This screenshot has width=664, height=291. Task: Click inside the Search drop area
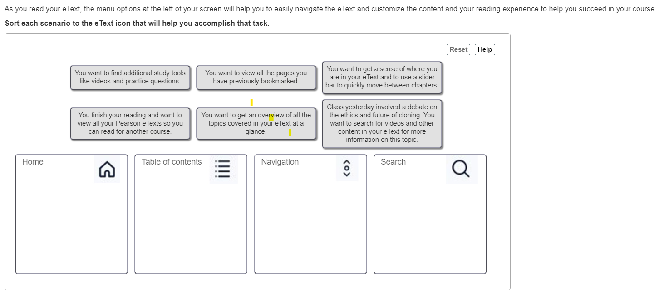pyautogui.click(x=430, y=228)
